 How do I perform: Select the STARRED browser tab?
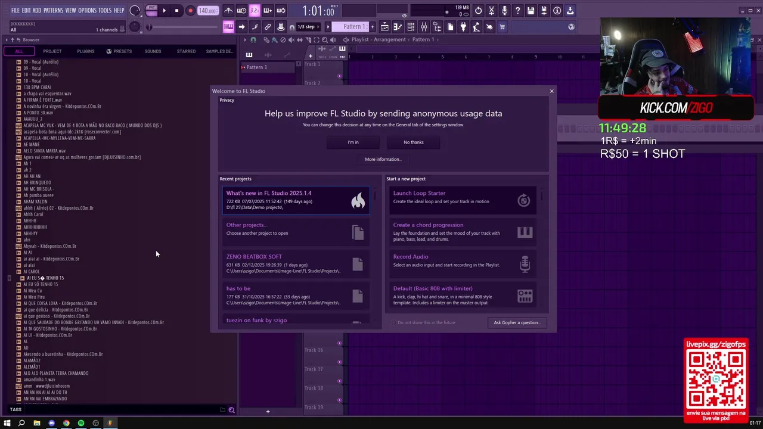(186, 51)
